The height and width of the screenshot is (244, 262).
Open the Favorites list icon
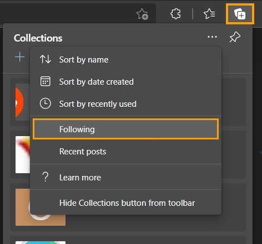[209, 14]
